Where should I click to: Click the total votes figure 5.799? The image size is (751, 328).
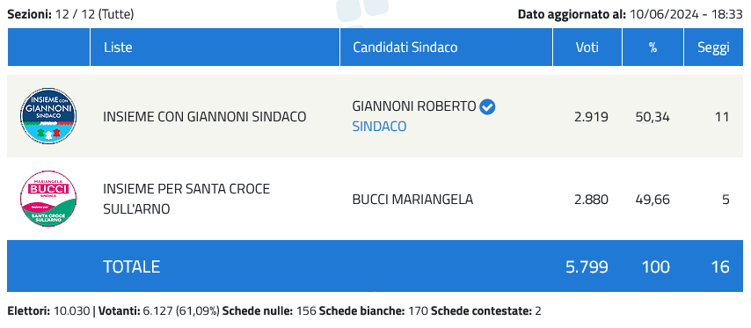[x=587, y=266]
